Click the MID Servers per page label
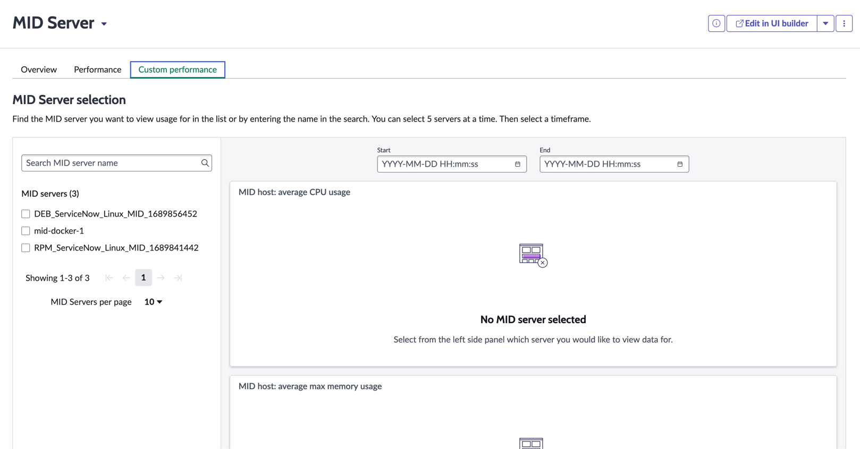The width and height of the screenshot is (860, 449). click(91, 302)
